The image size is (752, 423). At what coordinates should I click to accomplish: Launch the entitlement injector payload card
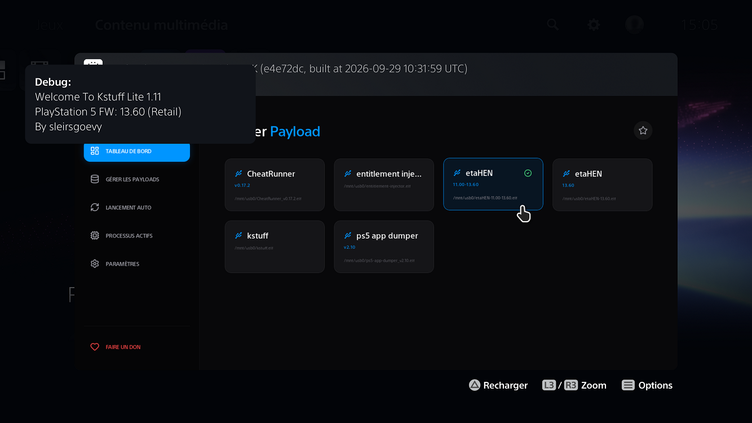[384, 185]
